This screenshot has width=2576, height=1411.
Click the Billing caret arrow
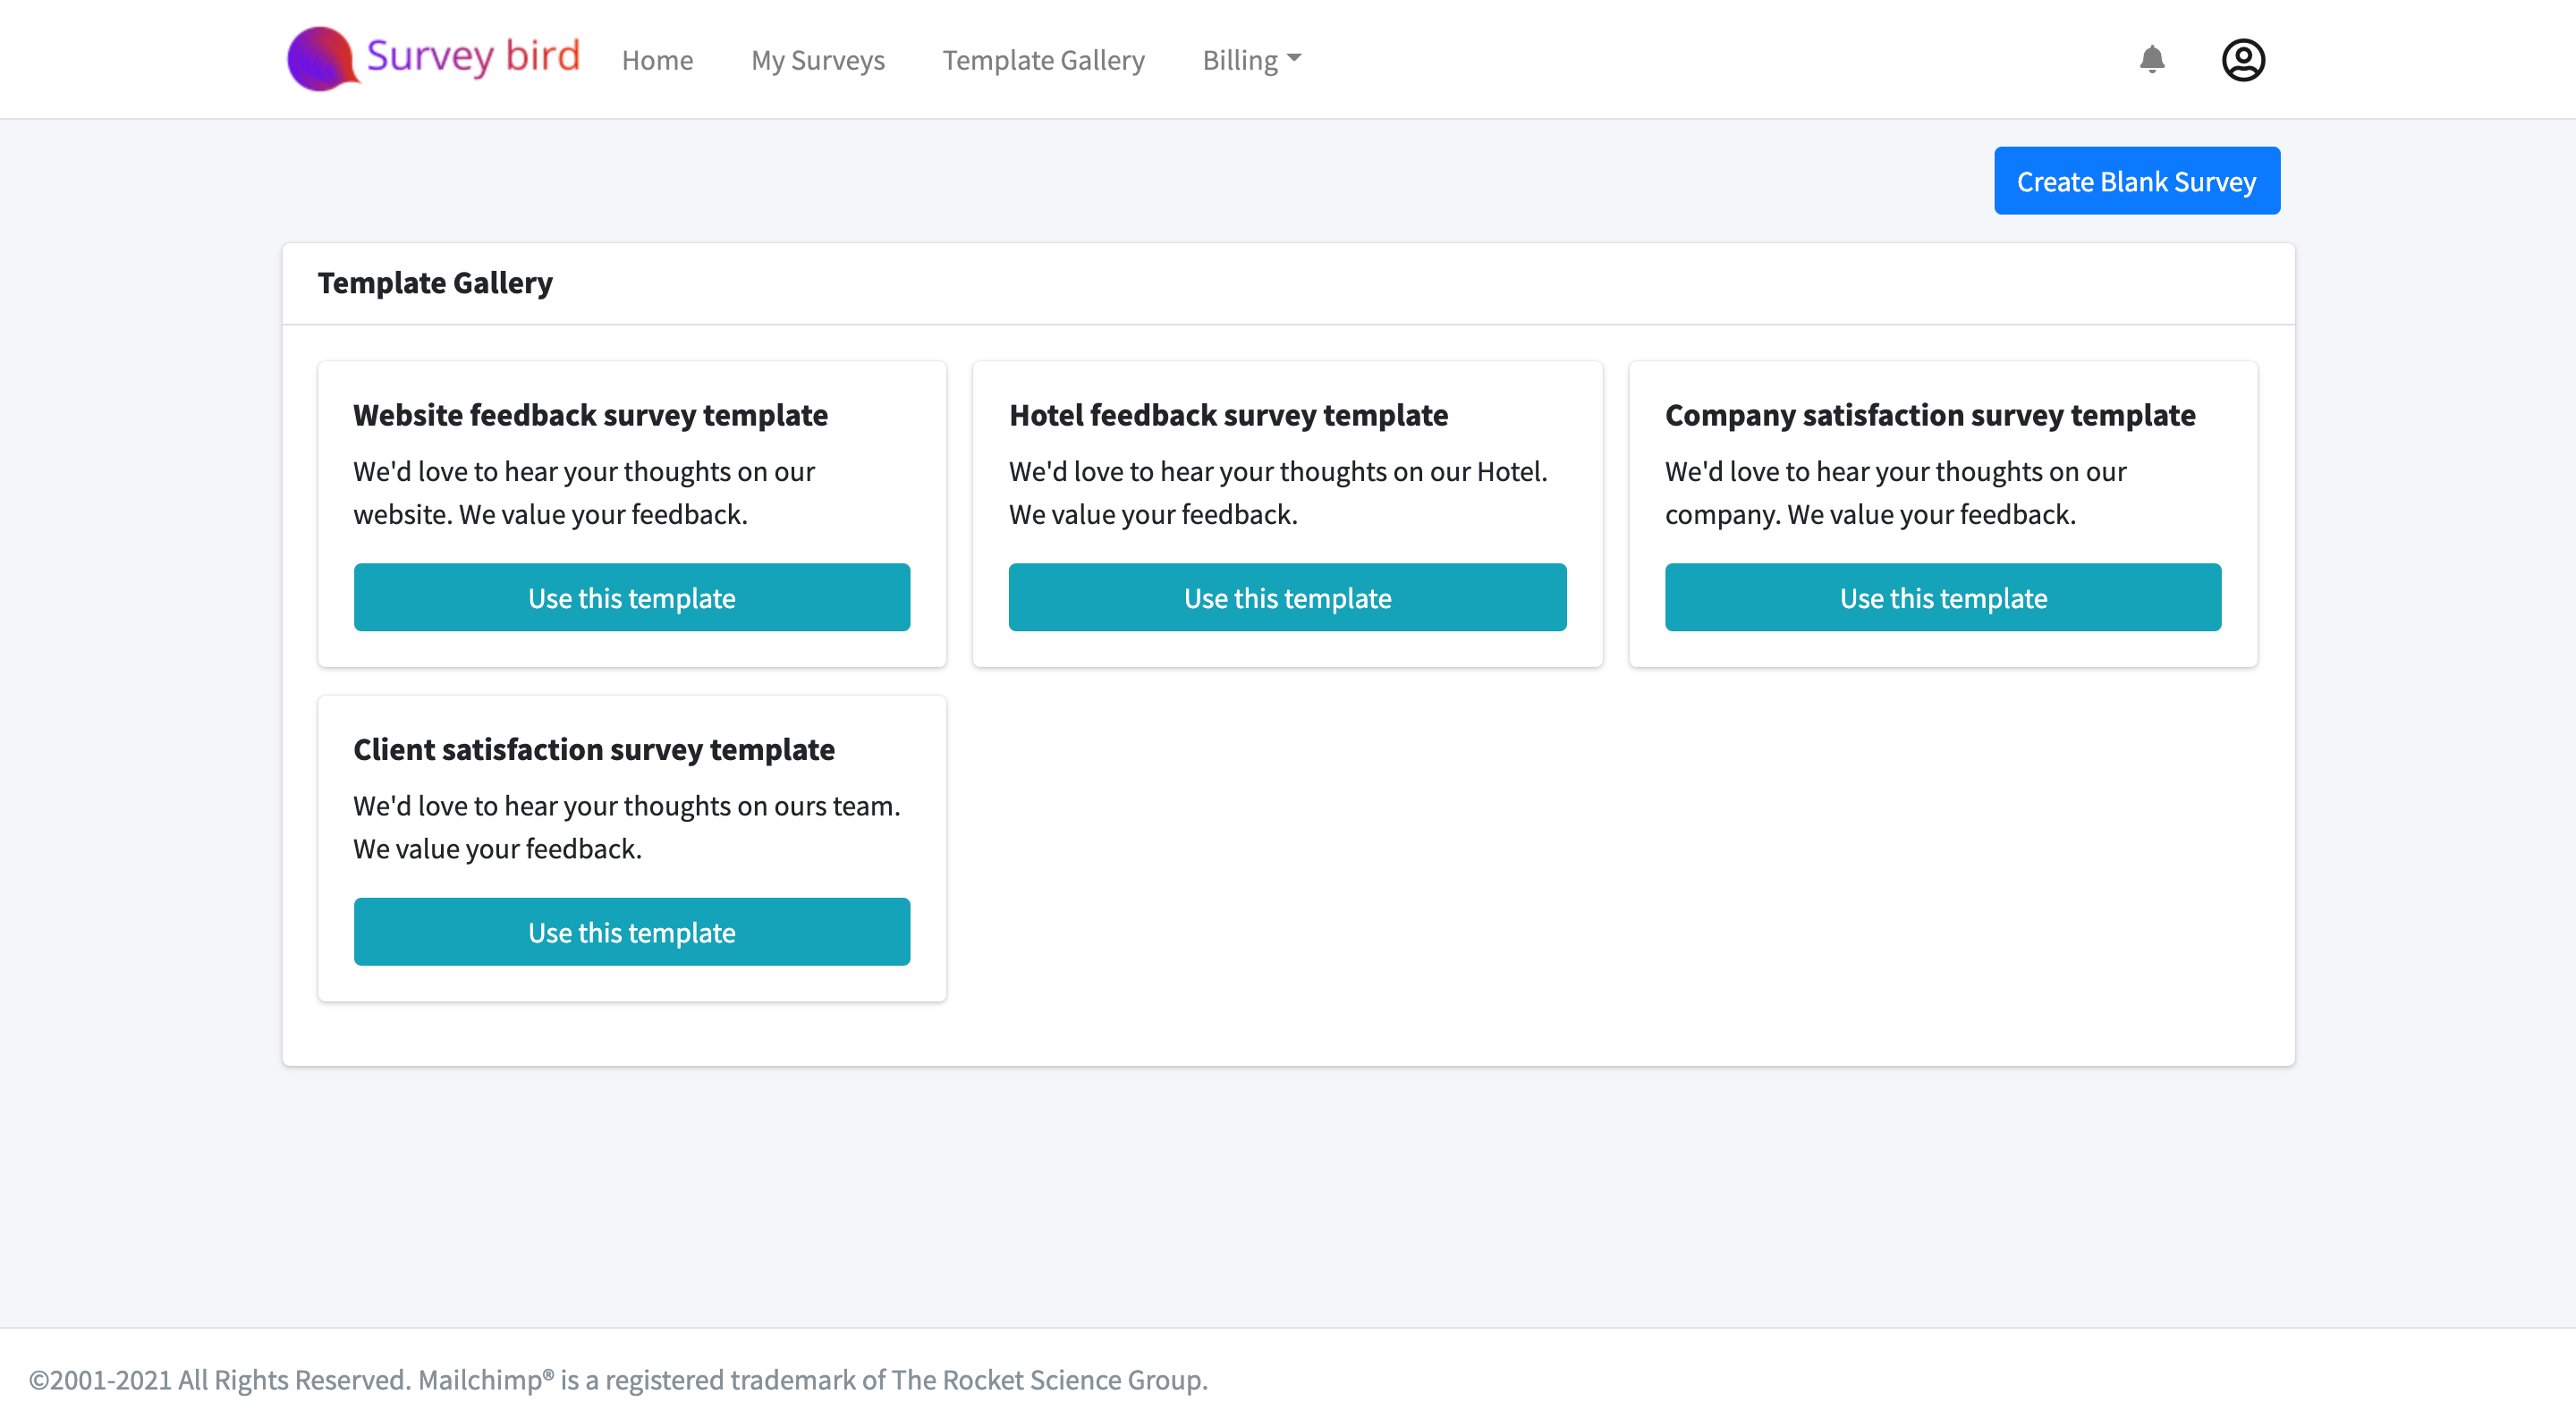(x=1294, y=58)
